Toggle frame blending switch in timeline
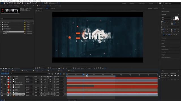 (x=58, y=74)
